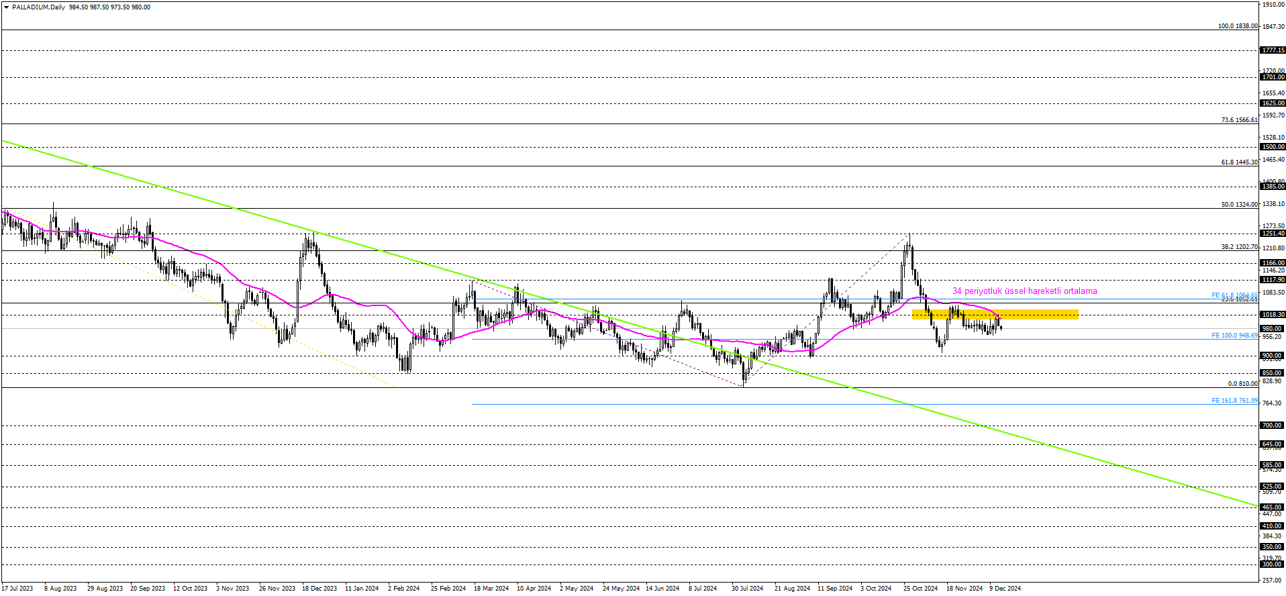Click the '11 Jan 2024' date label
Viewport: 1286px width, 596px height.
(362, 589)
